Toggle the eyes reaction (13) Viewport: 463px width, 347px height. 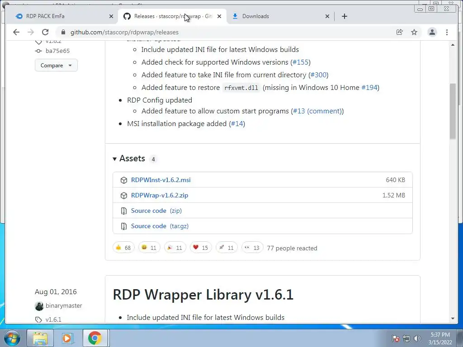click(252, 248)
